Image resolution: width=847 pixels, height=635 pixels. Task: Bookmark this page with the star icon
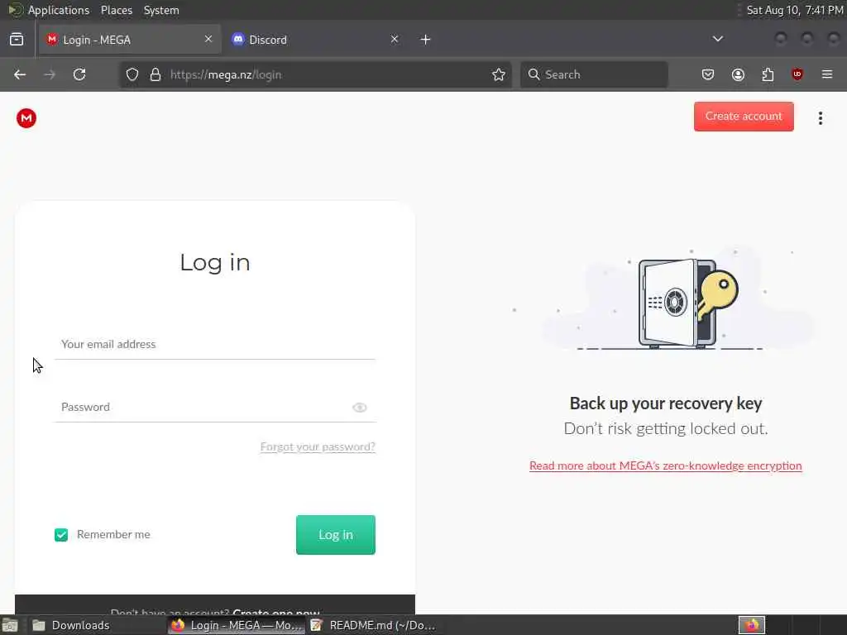click(x=499, y=74)
